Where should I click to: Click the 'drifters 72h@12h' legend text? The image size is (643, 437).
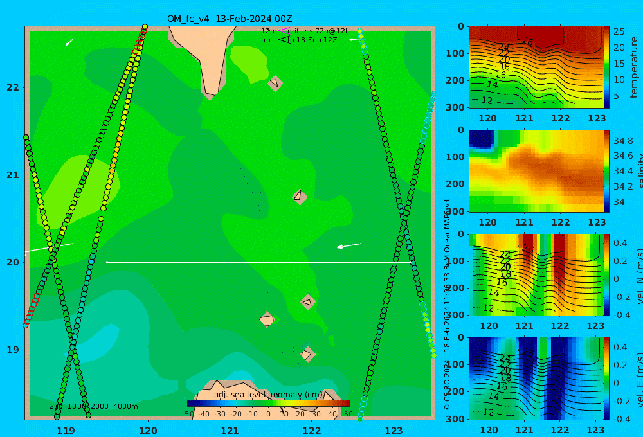click(x=319, y=31)
